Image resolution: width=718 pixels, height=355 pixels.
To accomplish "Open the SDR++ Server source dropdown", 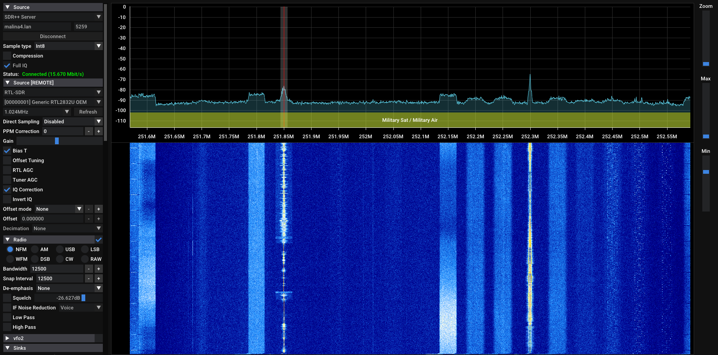I will click(x=53, y=17).
